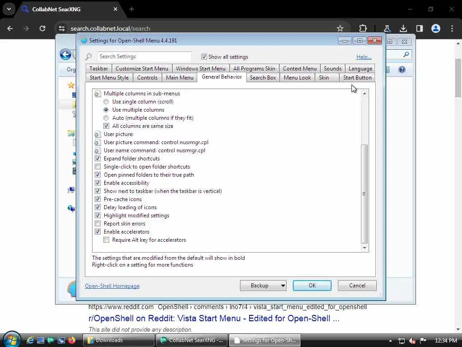Click the site information icon in address bar
This screenshot has height=347, width=462.
click(x=61, y=28)
